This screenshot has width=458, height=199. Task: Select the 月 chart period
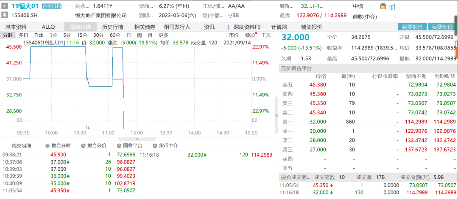[150, 35]
